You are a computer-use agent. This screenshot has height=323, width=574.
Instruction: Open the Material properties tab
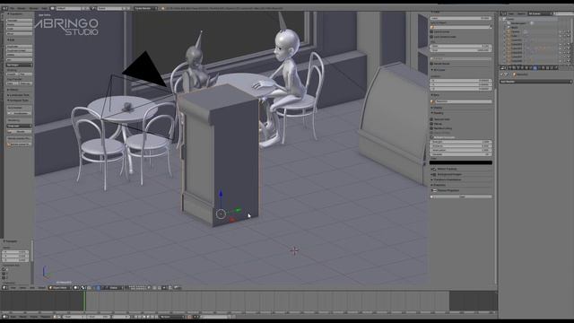(x=543, y=68)
